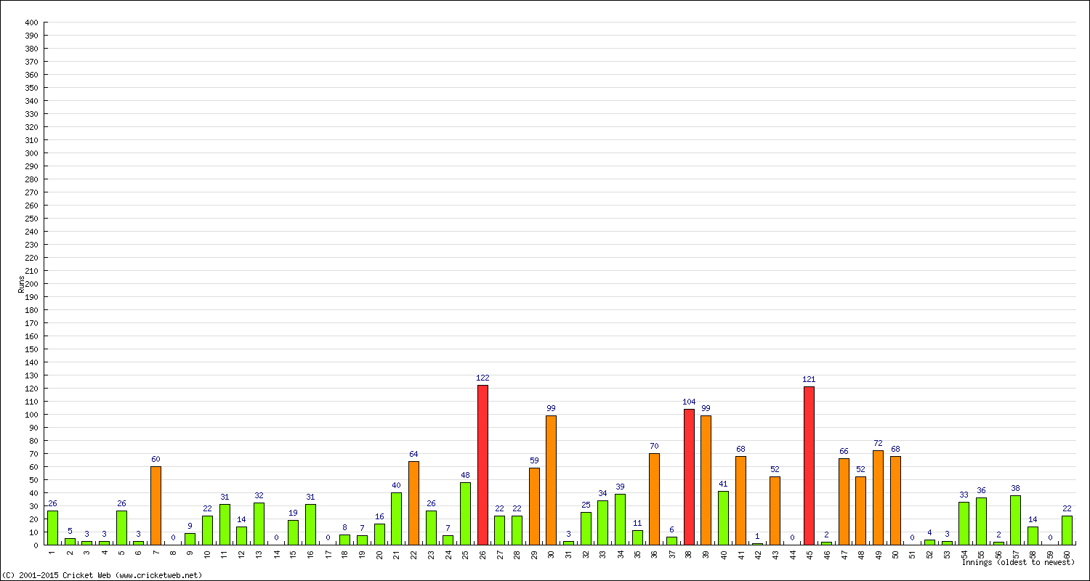Select the value label 66 above innings 47
This screenshot has height=581, width=1090.
point(844,451)
